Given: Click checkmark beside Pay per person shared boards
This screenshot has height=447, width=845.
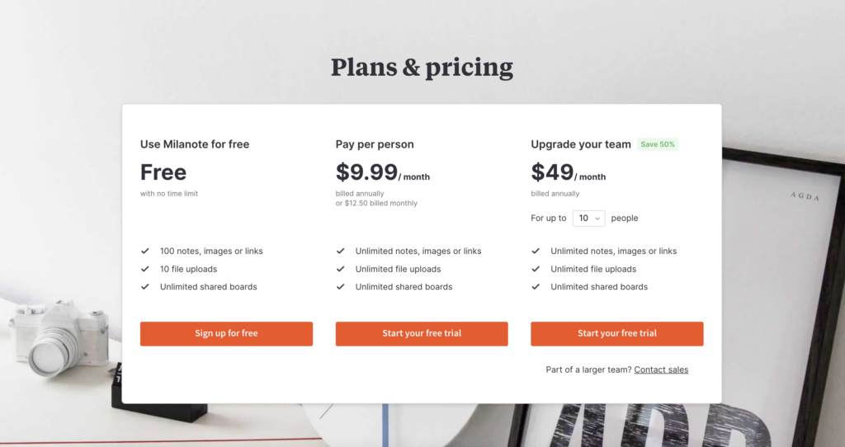Looking at the screenshot, I should coord(340,287).
